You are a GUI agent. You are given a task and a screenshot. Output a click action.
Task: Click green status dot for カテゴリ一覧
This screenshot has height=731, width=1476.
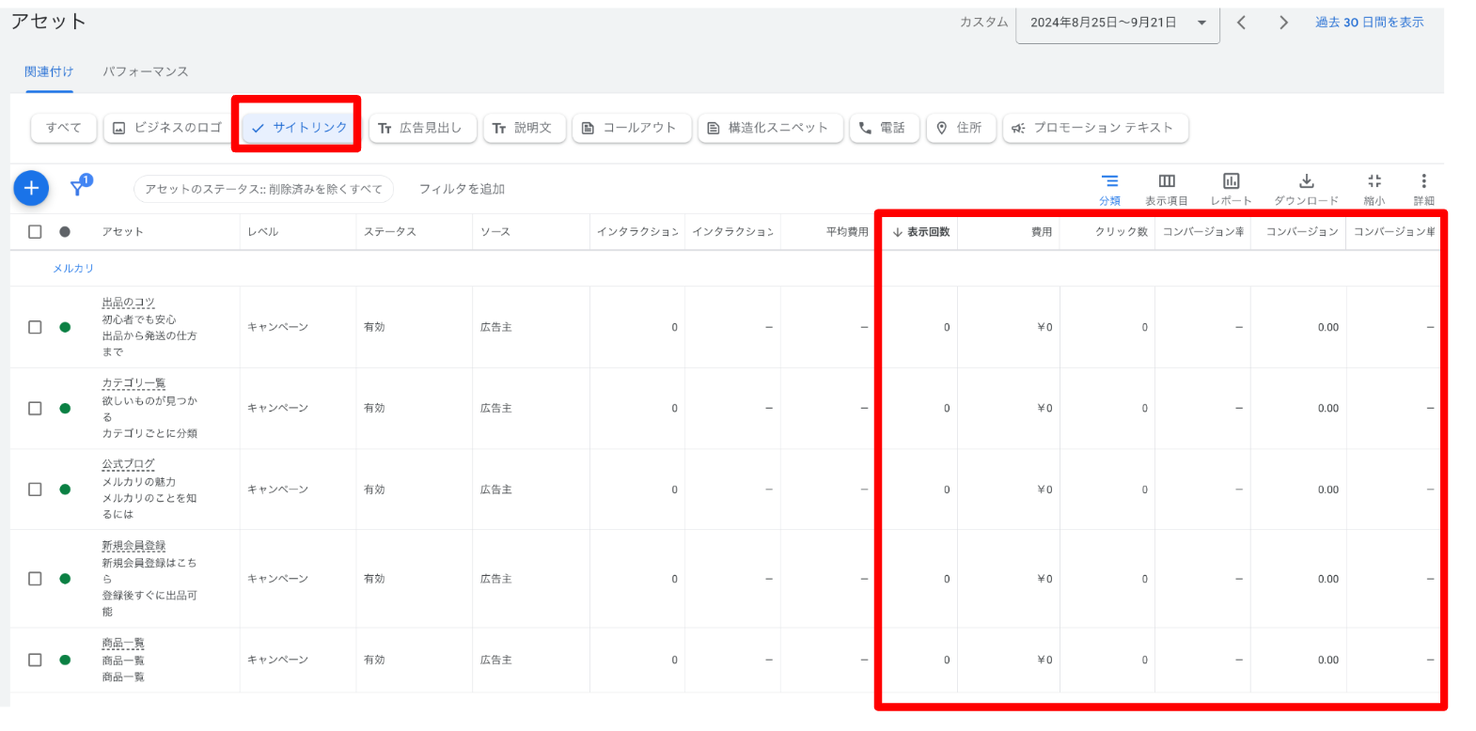point(65,408)
